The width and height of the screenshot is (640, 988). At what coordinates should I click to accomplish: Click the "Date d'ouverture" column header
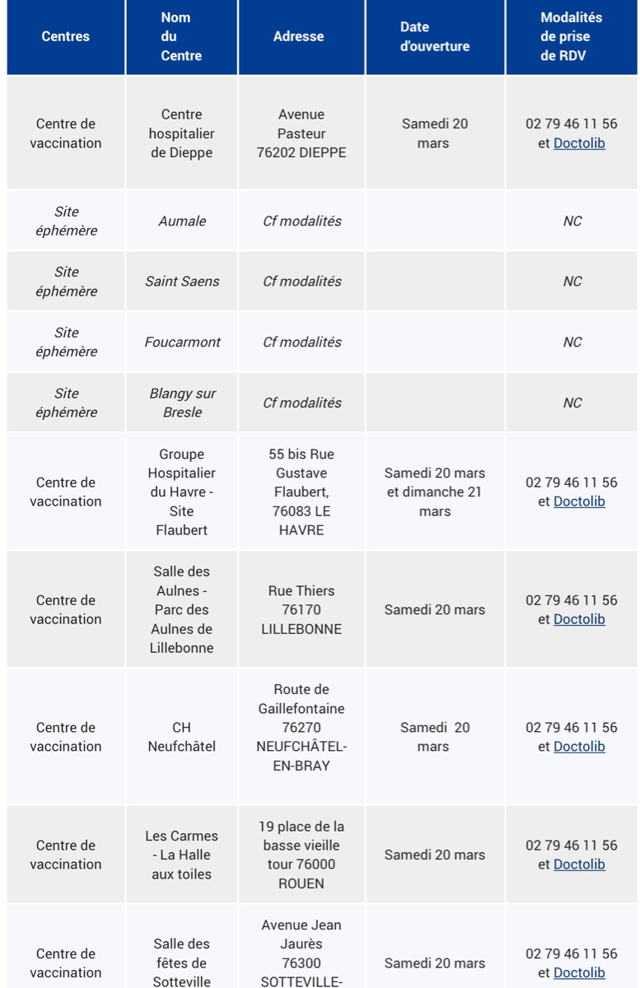click(x=434, y=36)
